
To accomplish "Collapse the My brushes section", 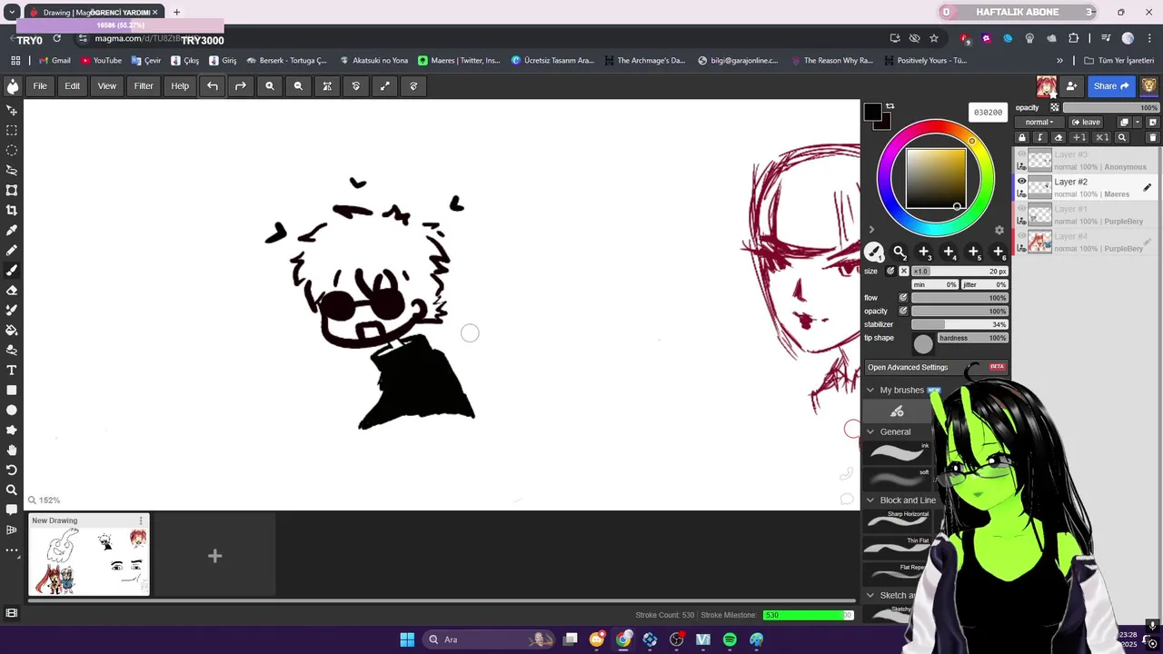I will (x=870, y=390).
